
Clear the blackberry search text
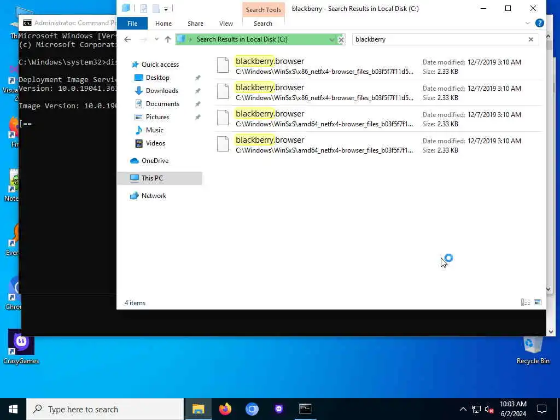point(530,39)
